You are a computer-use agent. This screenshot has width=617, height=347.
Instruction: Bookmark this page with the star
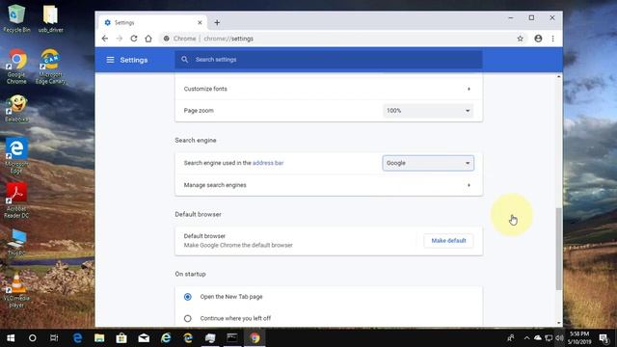pos(521,39)
